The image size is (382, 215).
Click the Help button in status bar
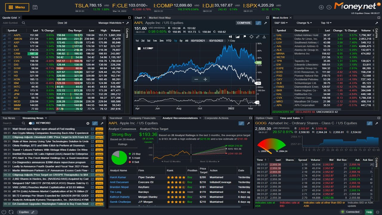click(369, 212)
